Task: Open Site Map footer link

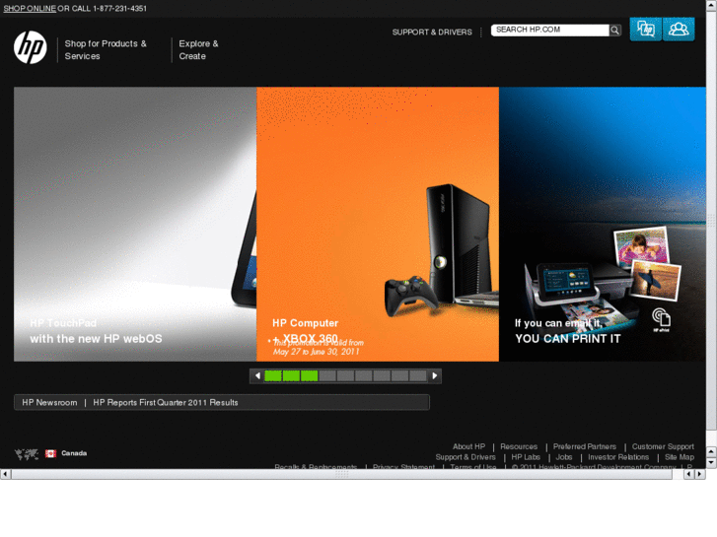Action: coord(680,457)
